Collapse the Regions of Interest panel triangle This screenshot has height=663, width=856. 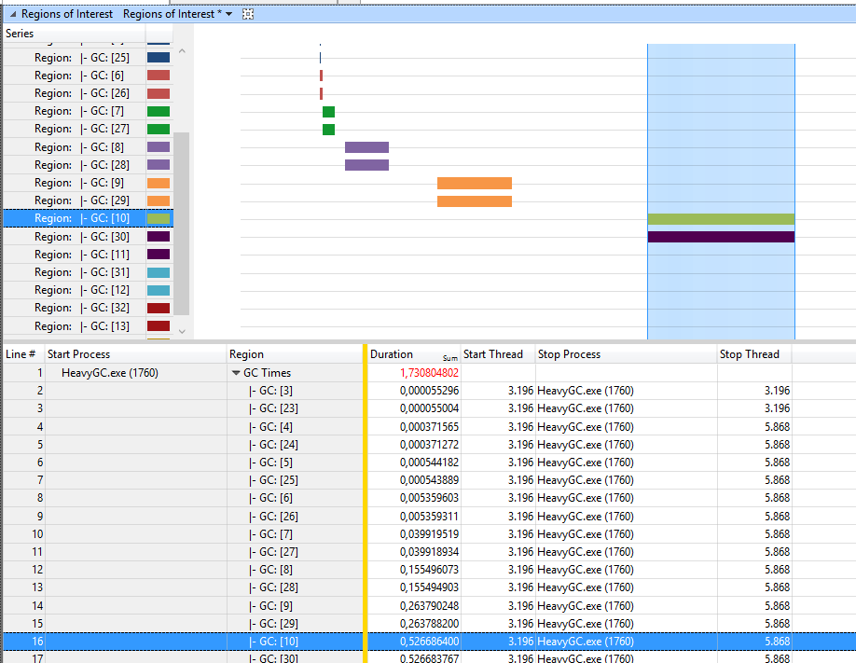[x=12, y=14]
